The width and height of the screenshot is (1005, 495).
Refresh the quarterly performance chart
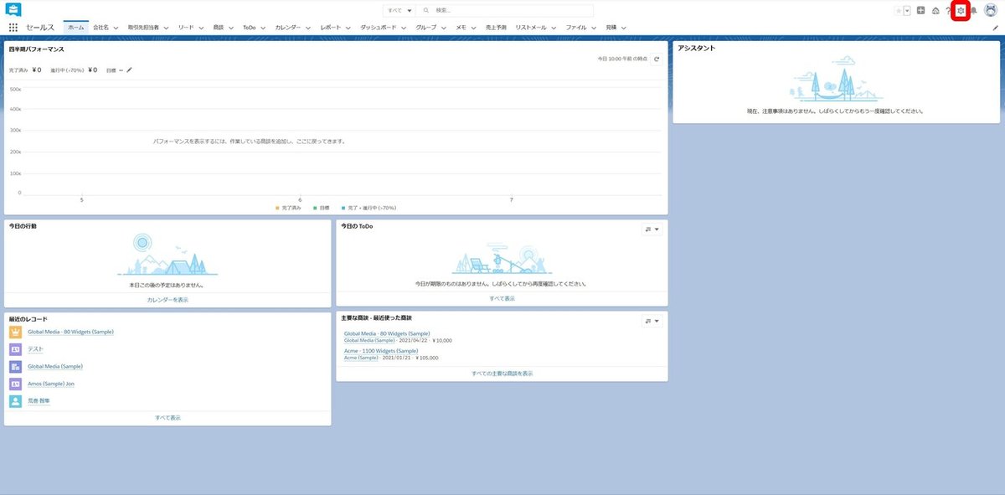(657, 59)
